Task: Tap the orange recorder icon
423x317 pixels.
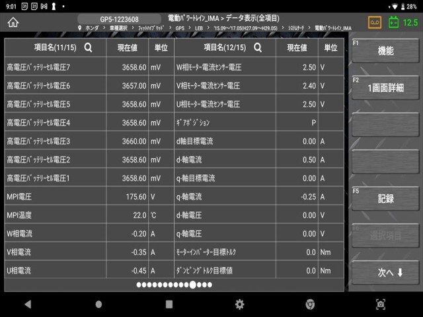Action: pos(375,22)
